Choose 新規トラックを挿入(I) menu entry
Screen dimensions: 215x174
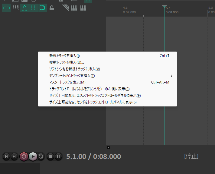107,56
